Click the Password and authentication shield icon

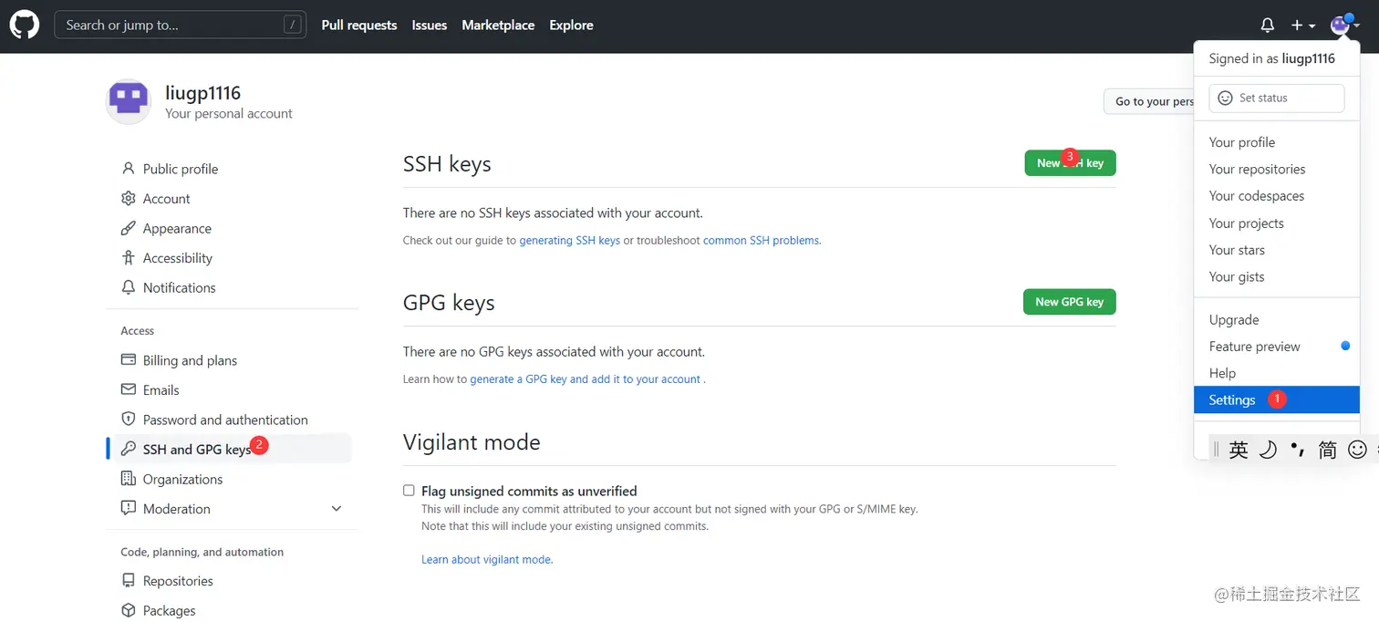coord(129,420)
